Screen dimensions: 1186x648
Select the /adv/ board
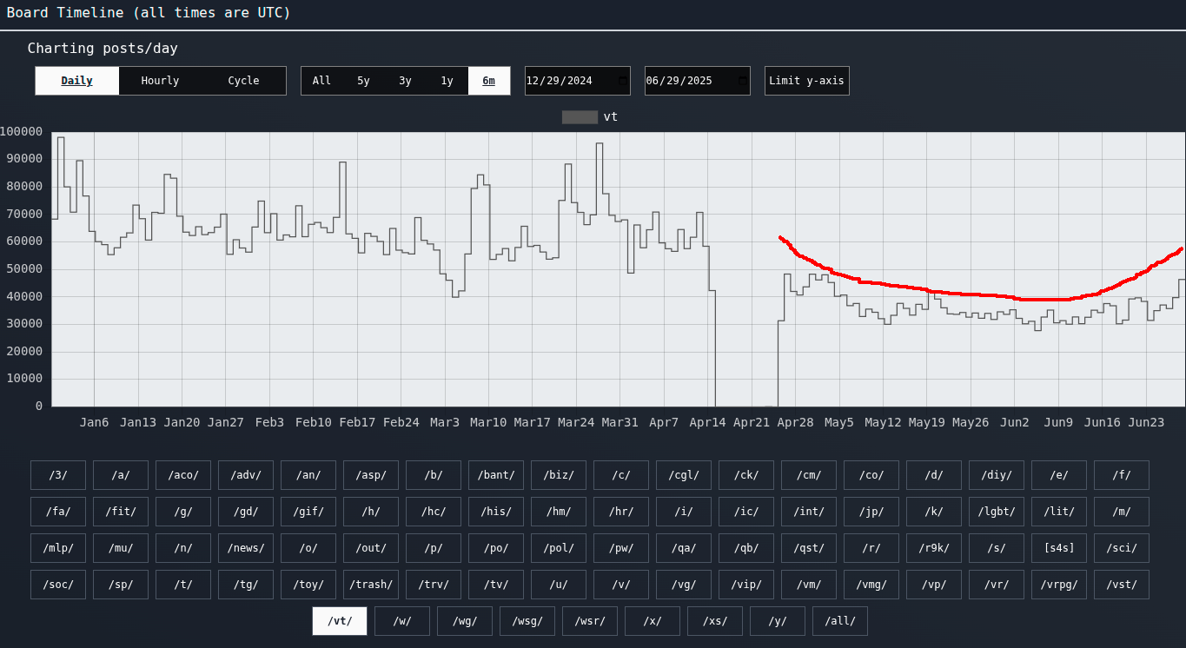(x=246, y=475)
